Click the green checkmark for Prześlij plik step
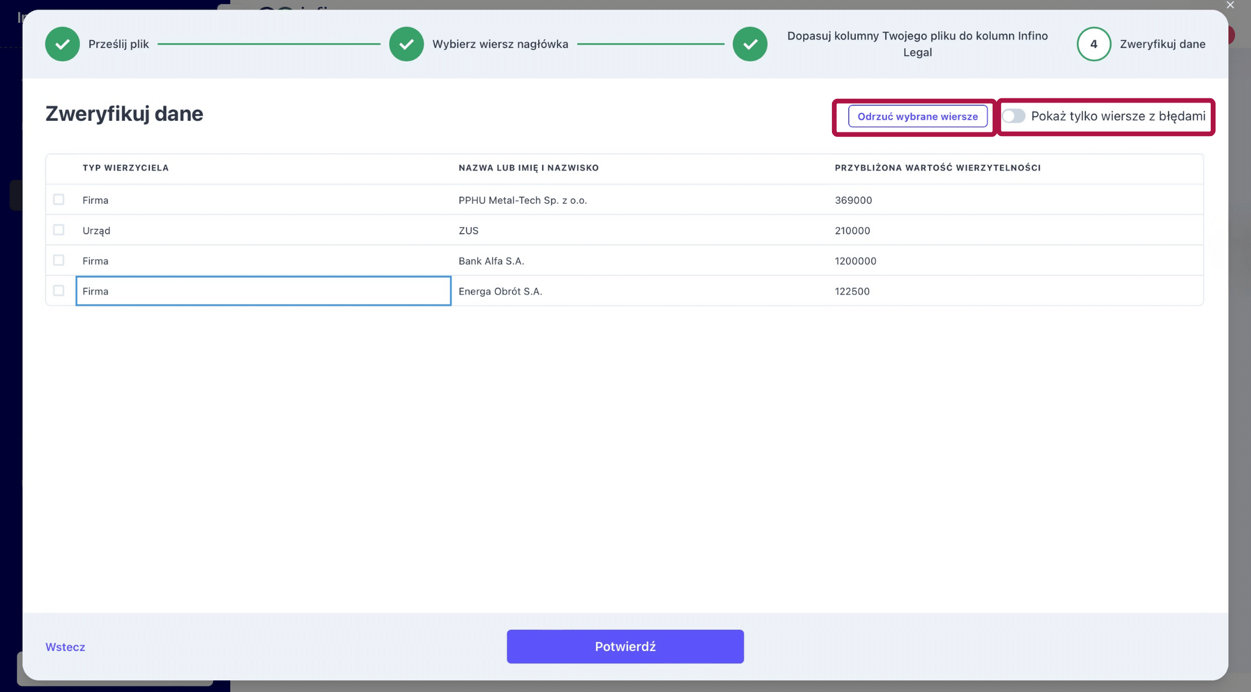 coord(62,44)
